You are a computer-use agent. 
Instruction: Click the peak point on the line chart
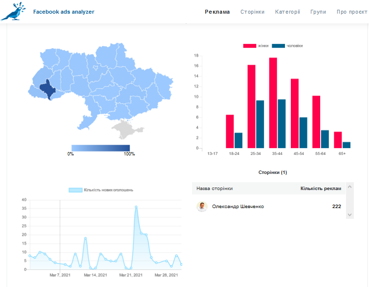click(136, 207)
